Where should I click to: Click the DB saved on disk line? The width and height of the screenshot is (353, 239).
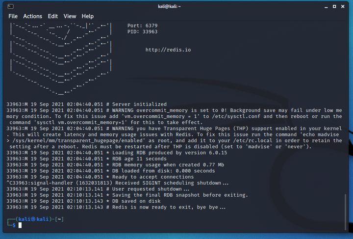click(83, 201)
